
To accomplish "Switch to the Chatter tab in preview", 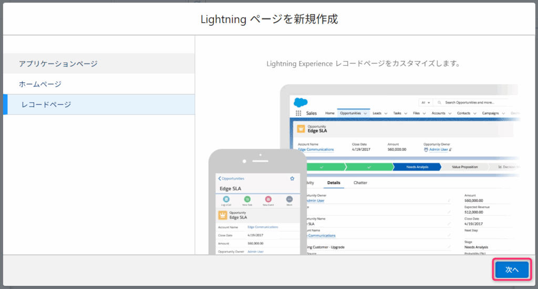I will pyautogui.click(x=360, y=183).
